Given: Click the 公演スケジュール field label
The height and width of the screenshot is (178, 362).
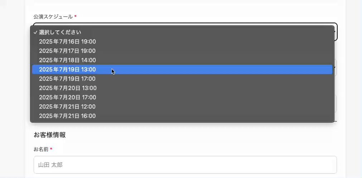Looking at the screenshot, I should pyautogui.click(x=53, y=16).
